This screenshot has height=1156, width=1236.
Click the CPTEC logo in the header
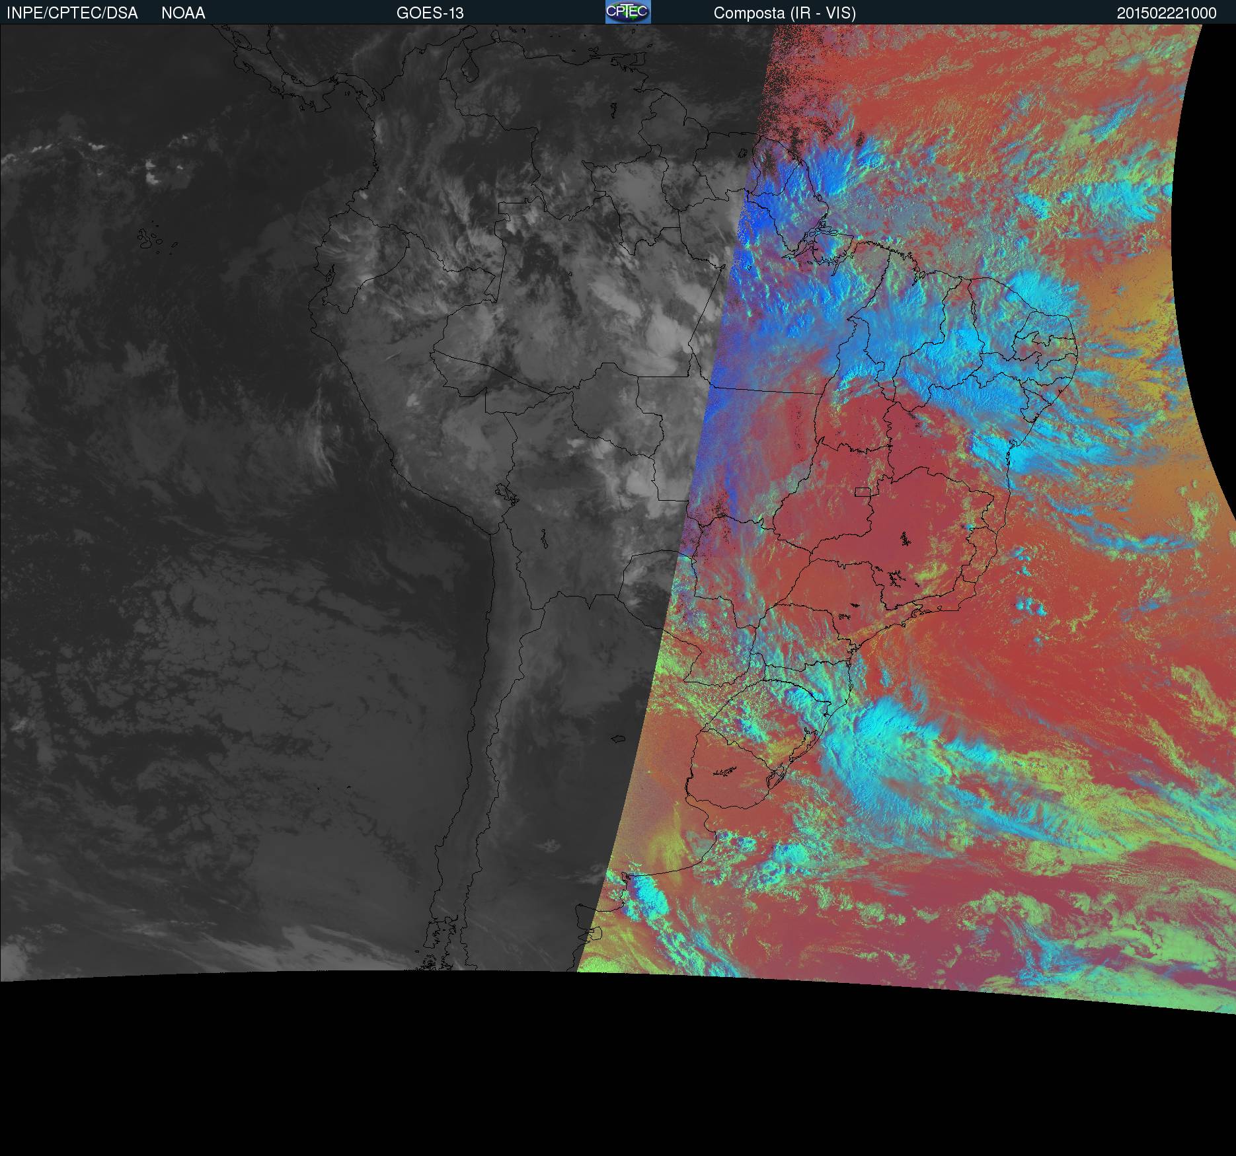coord(628,12)
